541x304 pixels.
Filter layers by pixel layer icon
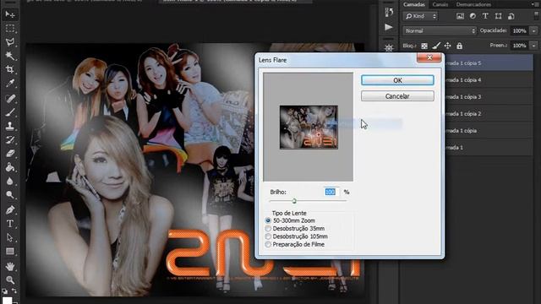(460, 16)
